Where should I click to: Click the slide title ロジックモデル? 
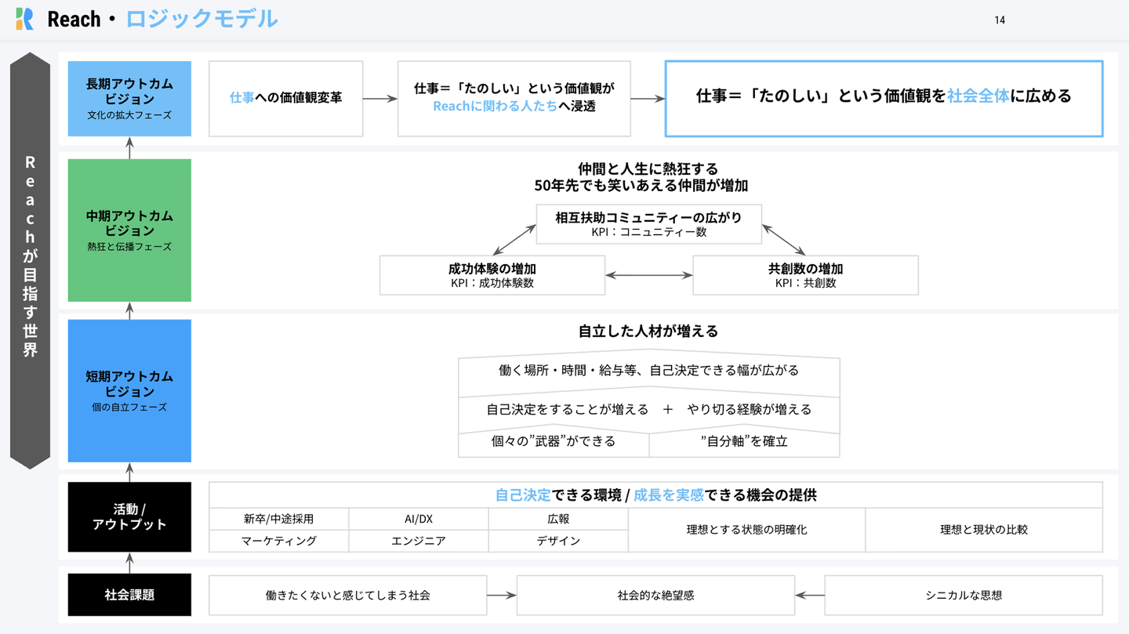click(201, 19)
